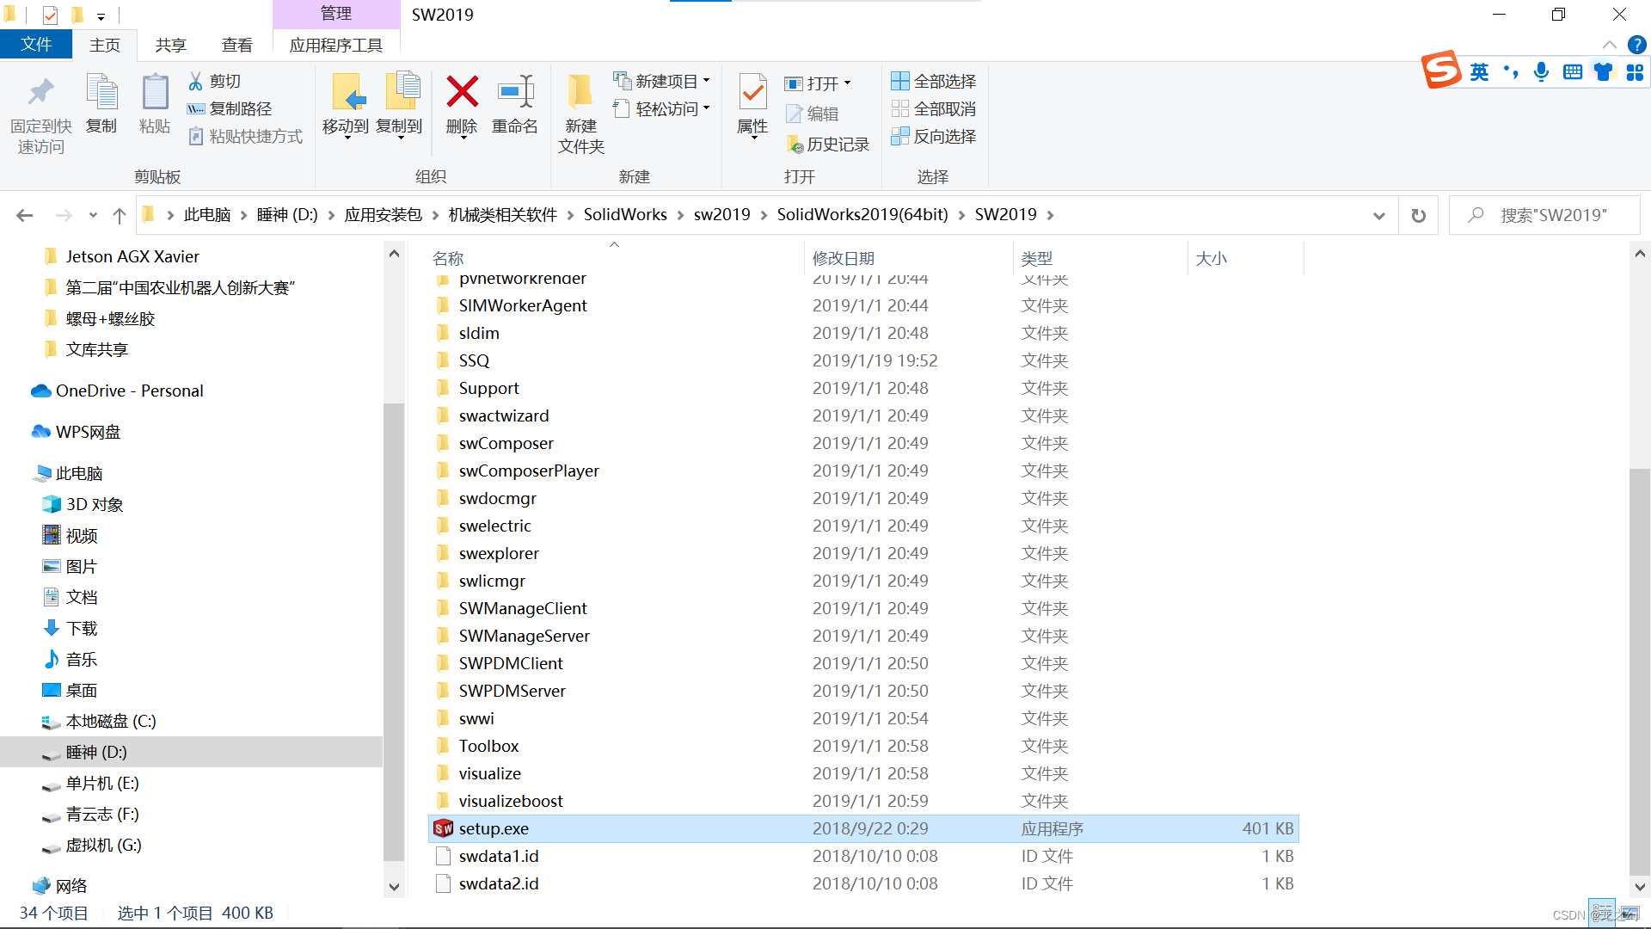This screenshot has width=1651, height=929.
Task: Click Invert Selection option
Action: point(934,137)
